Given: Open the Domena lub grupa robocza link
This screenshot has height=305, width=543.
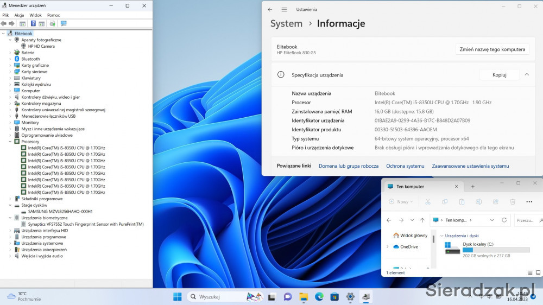Looking at the screenshot, I should coord(349,166).
